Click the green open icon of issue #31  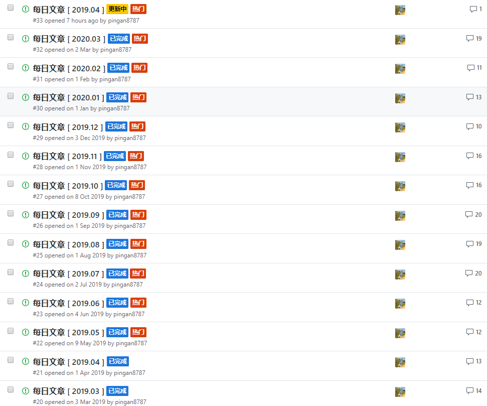click(x=26, y=68)
